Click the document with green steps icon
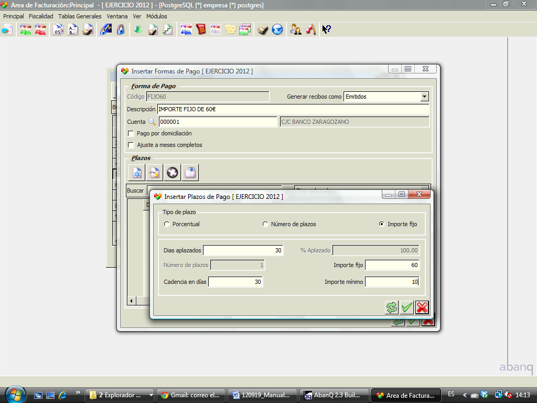 [167, 30]
